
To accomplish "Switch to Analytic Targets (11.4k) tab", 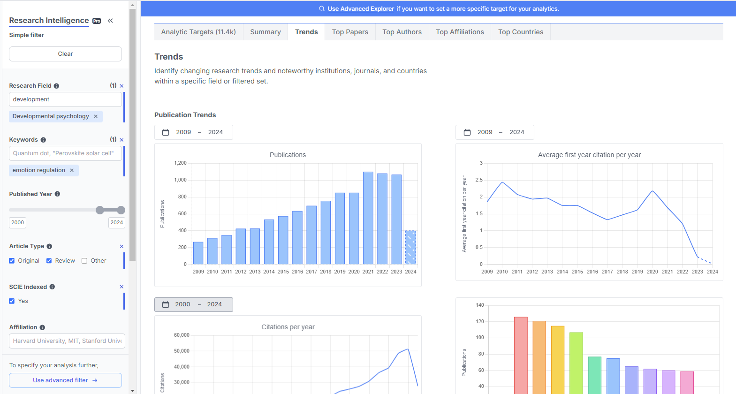I will pyautogui.click(x=198, y=32).
